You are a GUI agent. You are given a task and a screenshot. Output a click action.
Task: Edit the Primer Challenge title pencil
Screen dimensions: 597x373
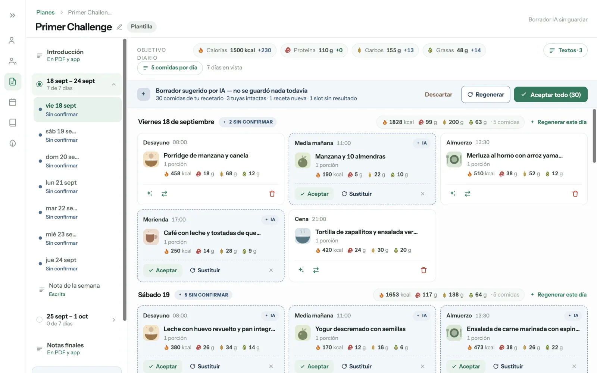tap(119, 27)
